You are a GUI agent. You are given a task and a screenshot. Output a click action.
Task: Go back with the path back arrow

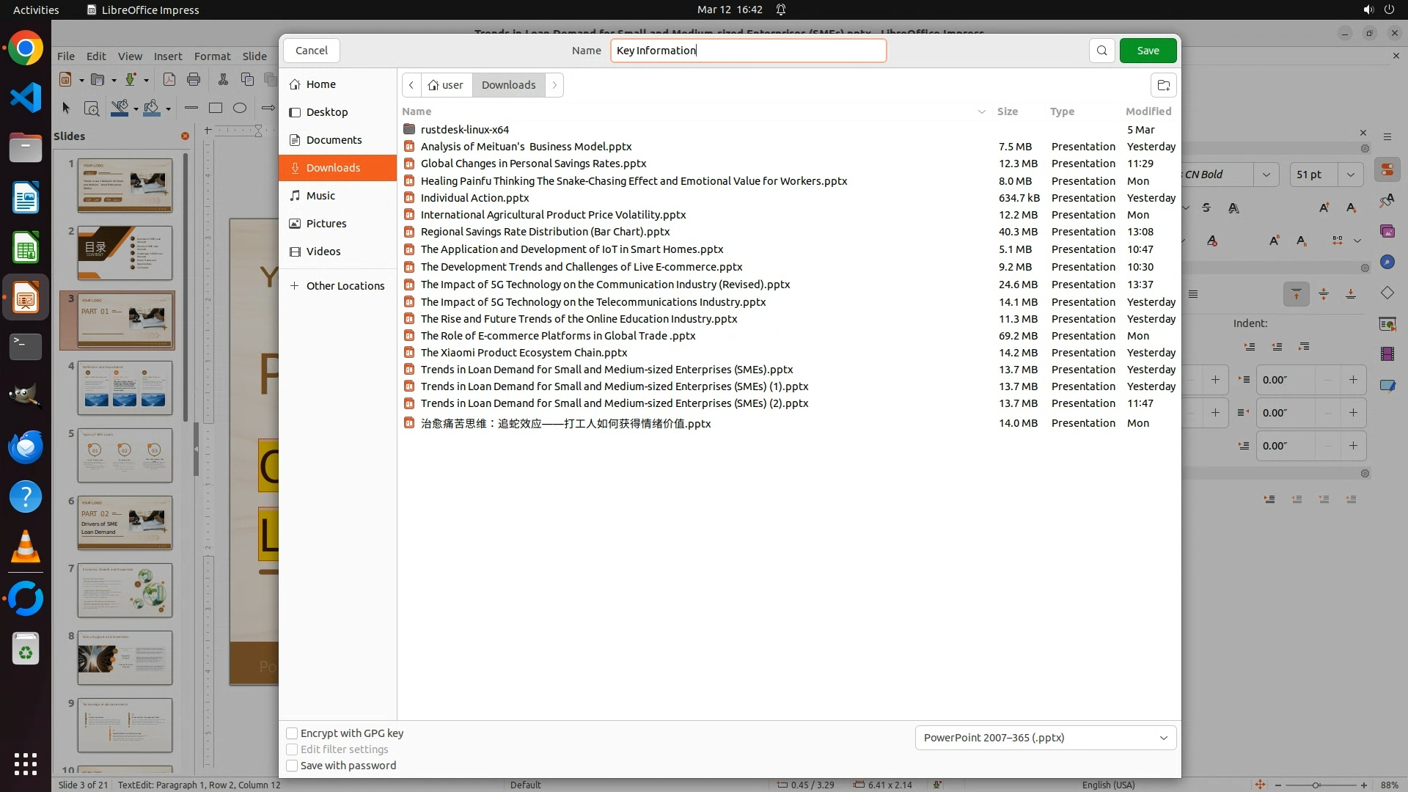(x=411, y=85)
